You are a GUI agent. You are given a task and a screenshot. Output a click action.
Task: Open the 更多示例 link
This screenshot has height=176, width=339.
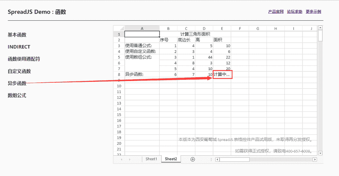(313, 12)
